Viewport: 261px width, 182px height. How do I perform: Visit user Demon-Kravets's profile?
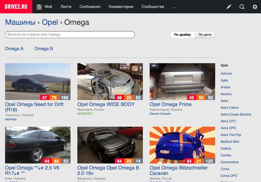point(160,114)
